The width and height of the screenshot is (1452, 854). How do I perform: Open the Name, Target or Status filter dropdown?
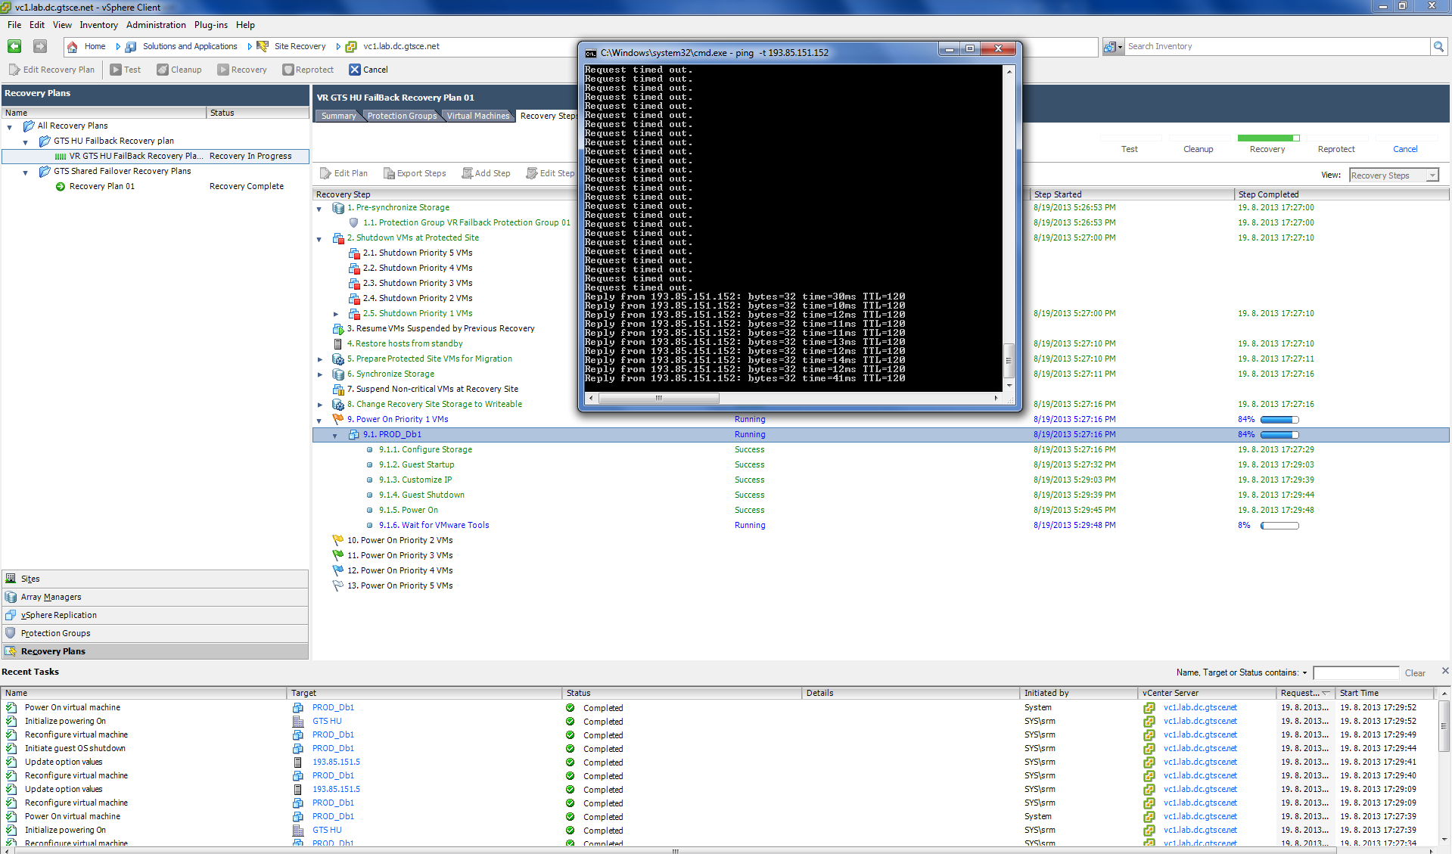pos(1304,673)
